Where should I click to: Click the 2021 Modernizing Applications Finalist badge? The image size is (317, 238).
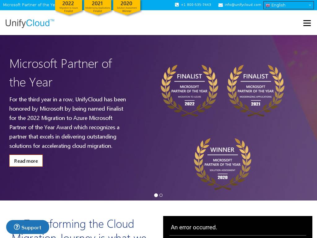tap(98, 7)
